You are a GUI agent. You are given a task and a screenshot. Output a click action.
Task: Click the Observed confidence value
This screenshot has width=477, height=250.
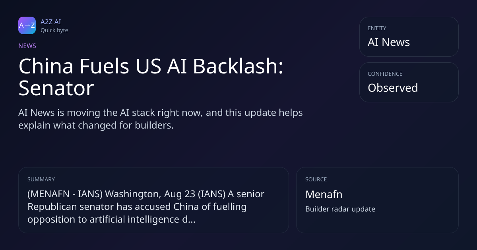click(393, 88)
